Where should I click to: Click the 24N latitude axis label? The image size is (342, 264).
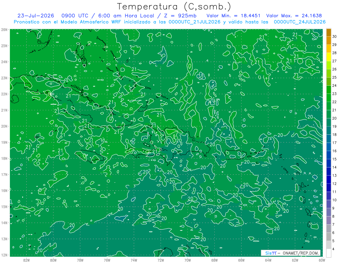[x=4, y=62]
